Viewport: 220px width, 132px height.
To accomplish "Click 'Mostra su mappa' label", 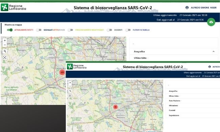I will point(13,25).
